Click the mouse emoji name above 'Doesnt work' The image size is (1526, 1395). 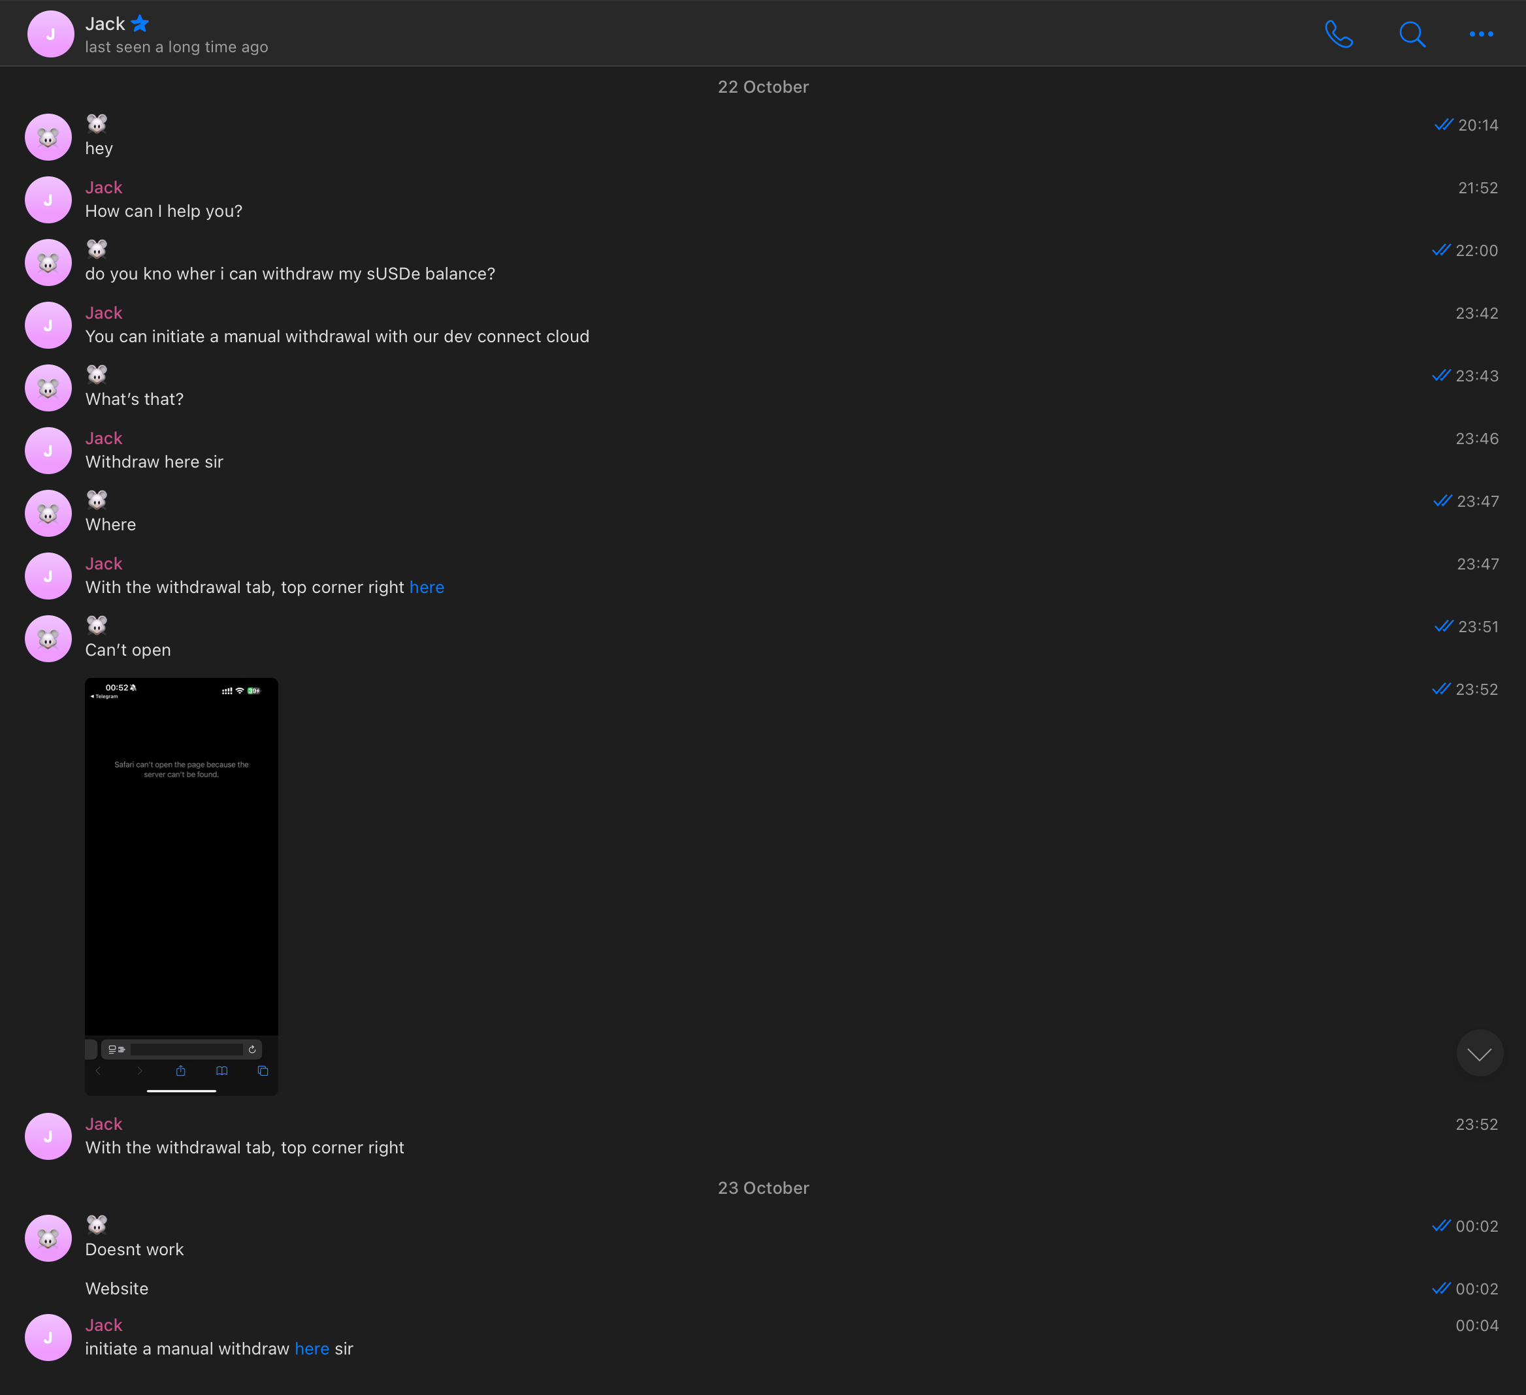point(97,1224)
